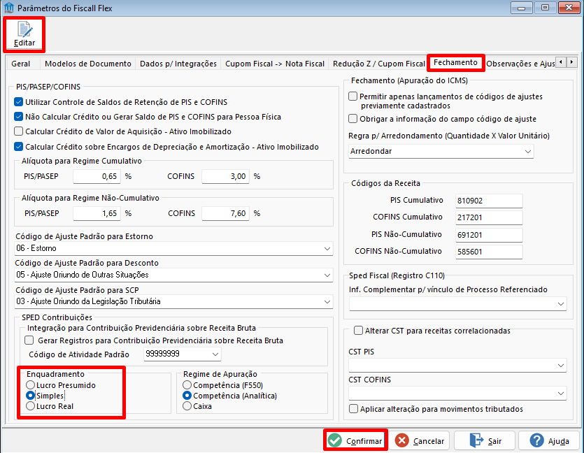Click COFINS Cumulativo code field 217201
Screen dimensions: 584x453
coord(489,217)
